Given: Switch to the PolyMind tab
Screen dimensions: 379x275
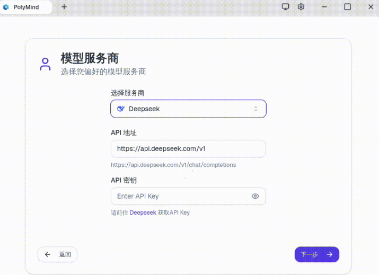Looking at the screenshot, I should point(27,7).
